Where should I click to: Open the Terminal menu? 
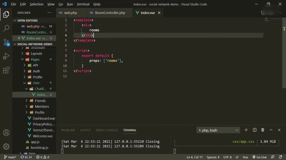pos(83,4)
